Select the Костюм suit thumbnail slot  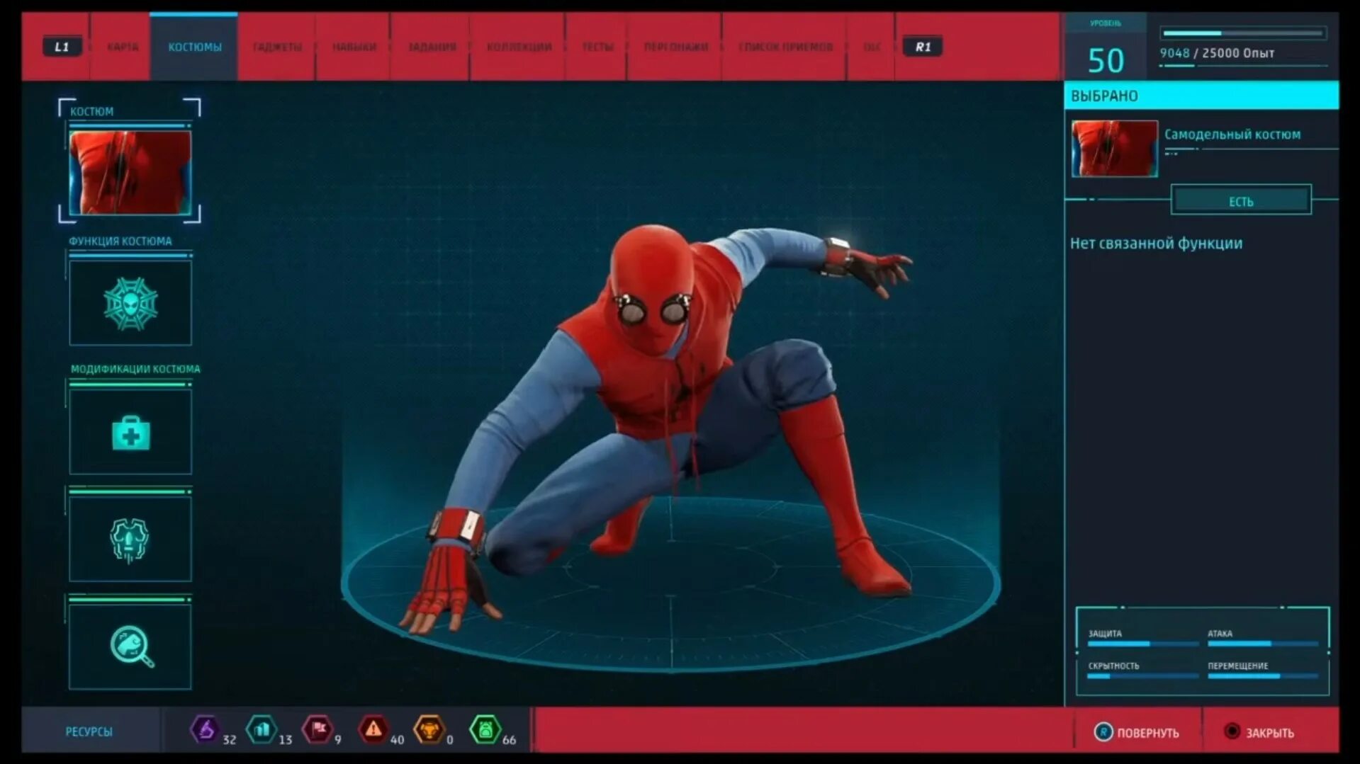pos(130,172)
